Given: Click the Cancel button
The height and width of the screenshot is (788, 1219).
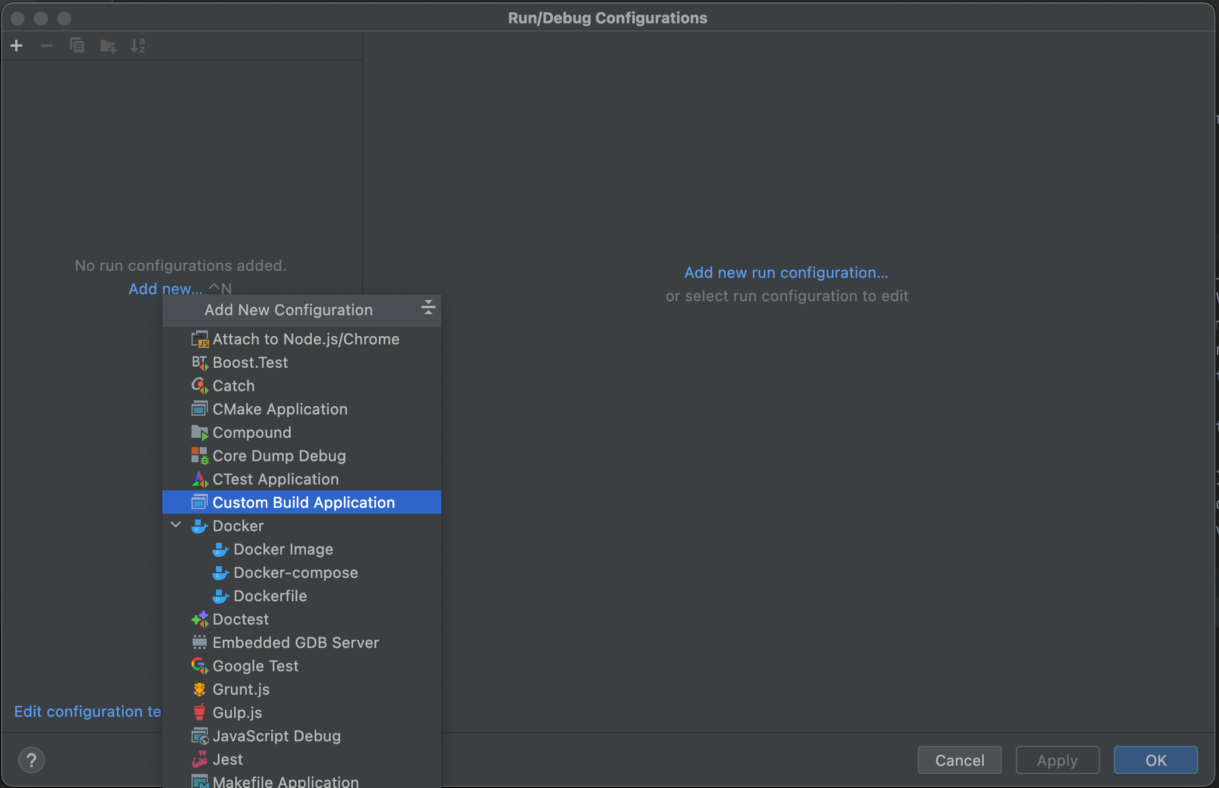Looking at the screenshot, I should [959, 760].
